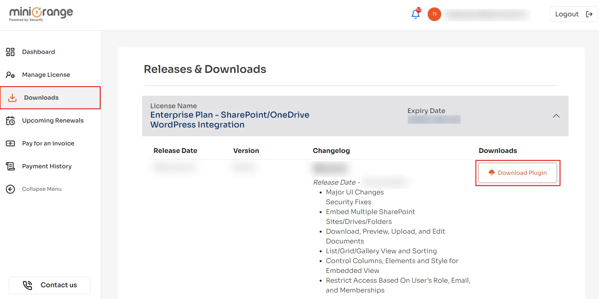Click the cloud download icon
The width and height of the screenshot is (599, 299).
(492, 173)
